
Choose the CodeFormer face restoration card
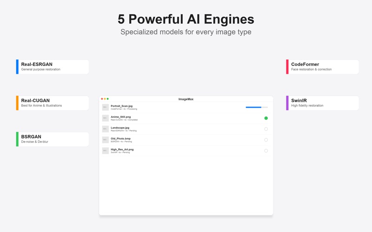tap(322, 67)
